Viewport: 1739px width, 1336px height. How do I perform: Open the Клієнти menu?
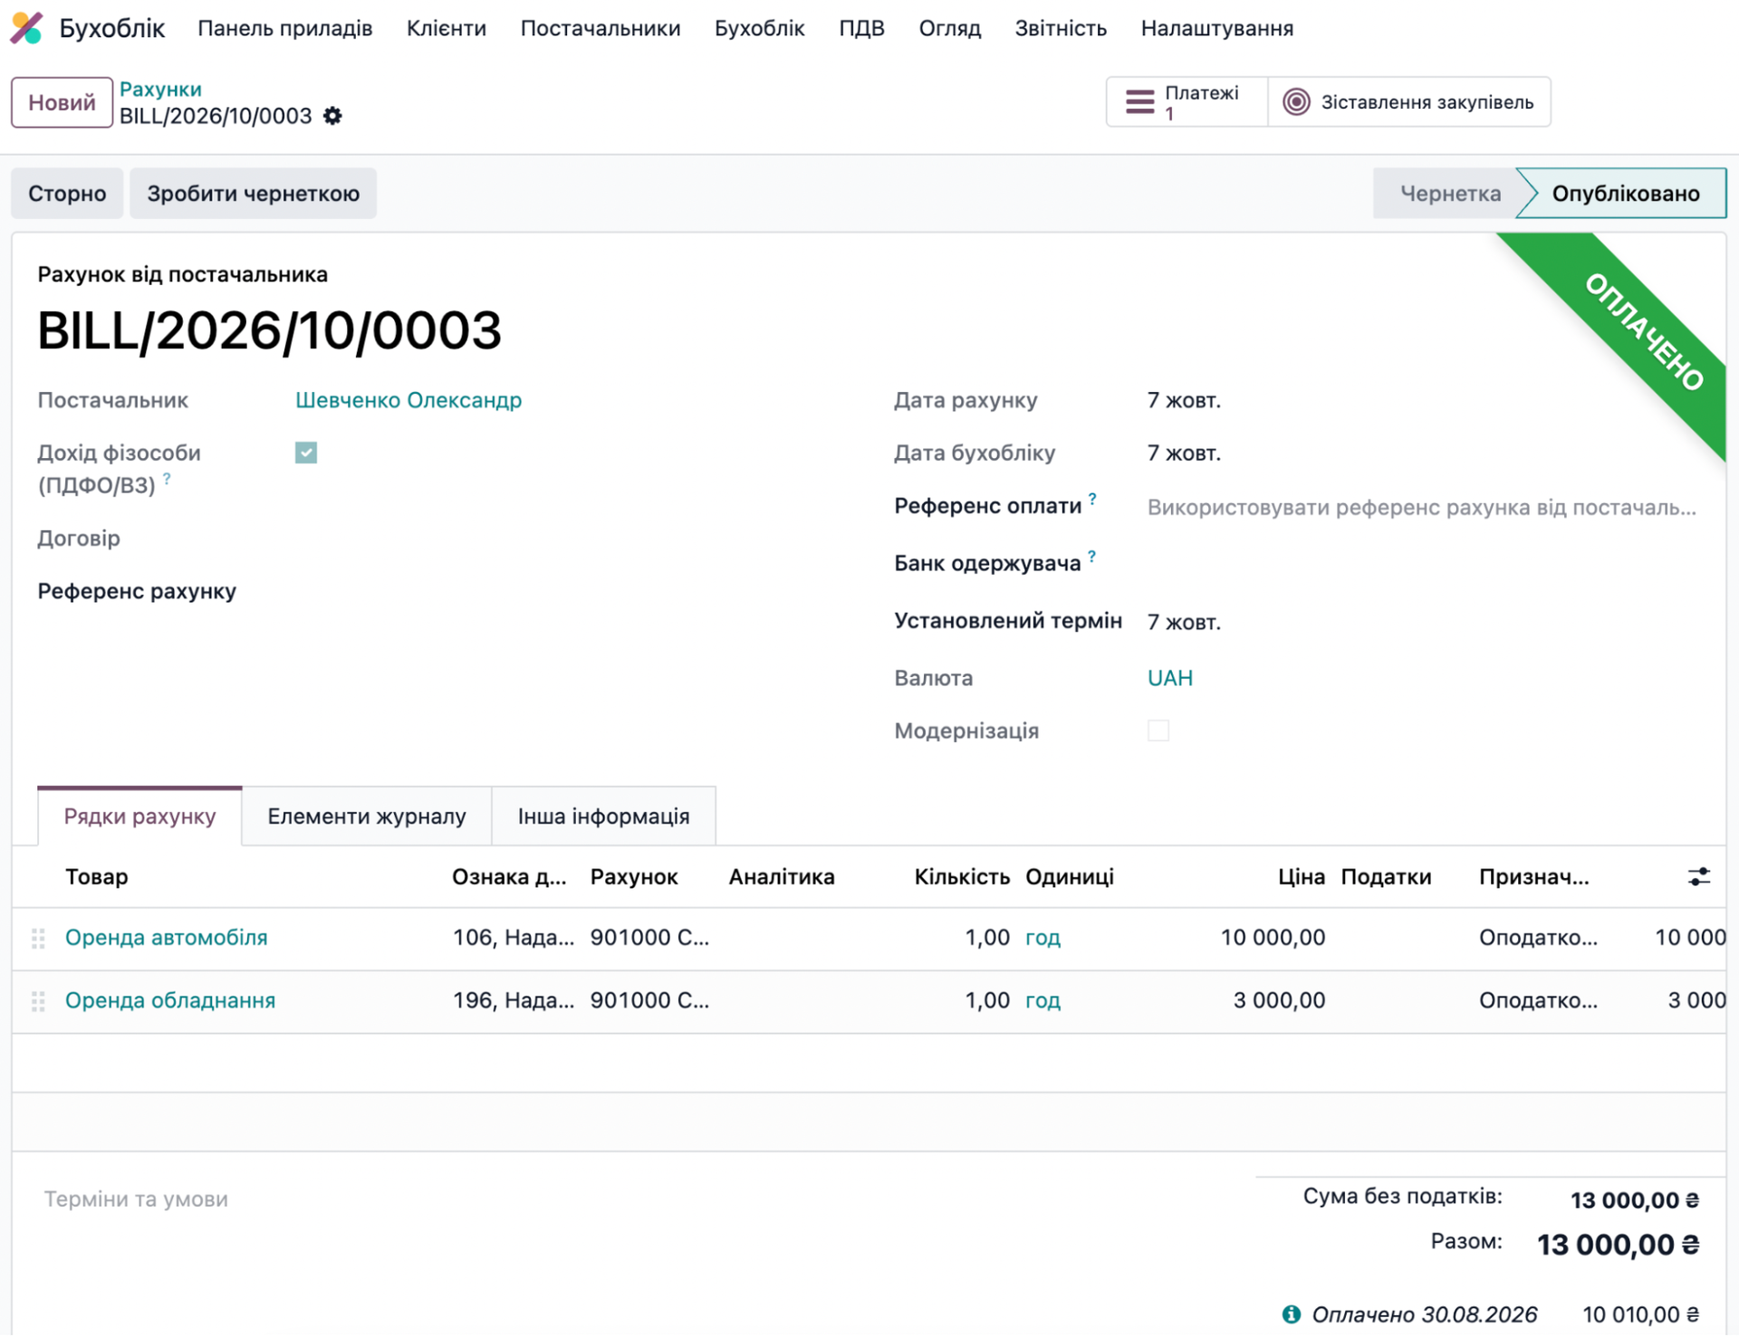click(447, 28)
